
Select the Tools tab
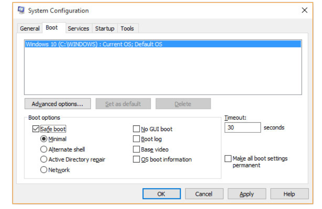[127, 29]
